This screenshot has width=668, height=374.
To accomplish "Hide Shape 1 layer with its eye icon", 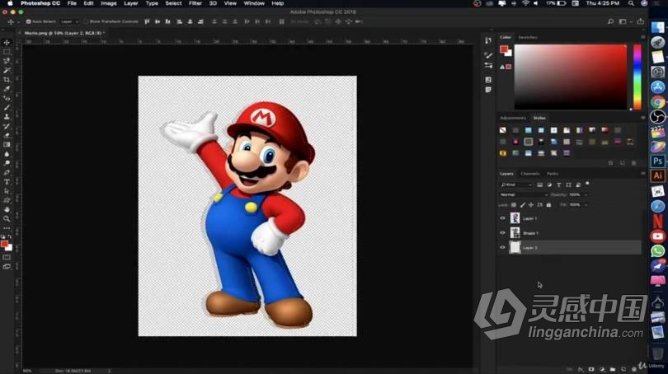I will (502, 233).
